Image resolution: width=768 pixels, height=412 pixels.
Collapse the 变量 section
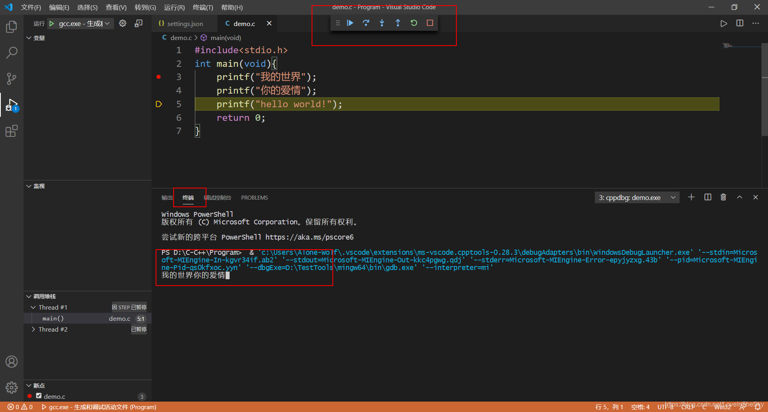click(29, 38)
